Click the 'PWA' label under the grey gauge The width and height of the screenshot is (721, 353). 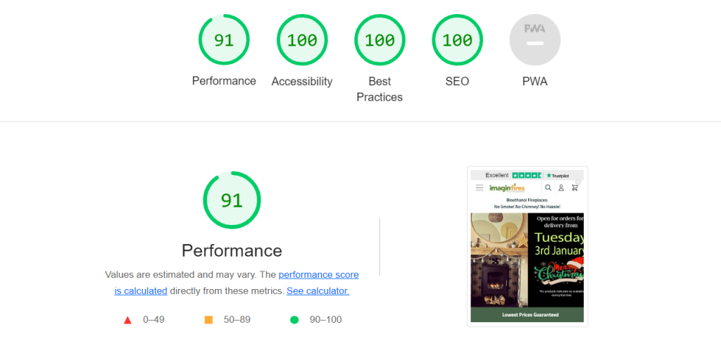535,82
